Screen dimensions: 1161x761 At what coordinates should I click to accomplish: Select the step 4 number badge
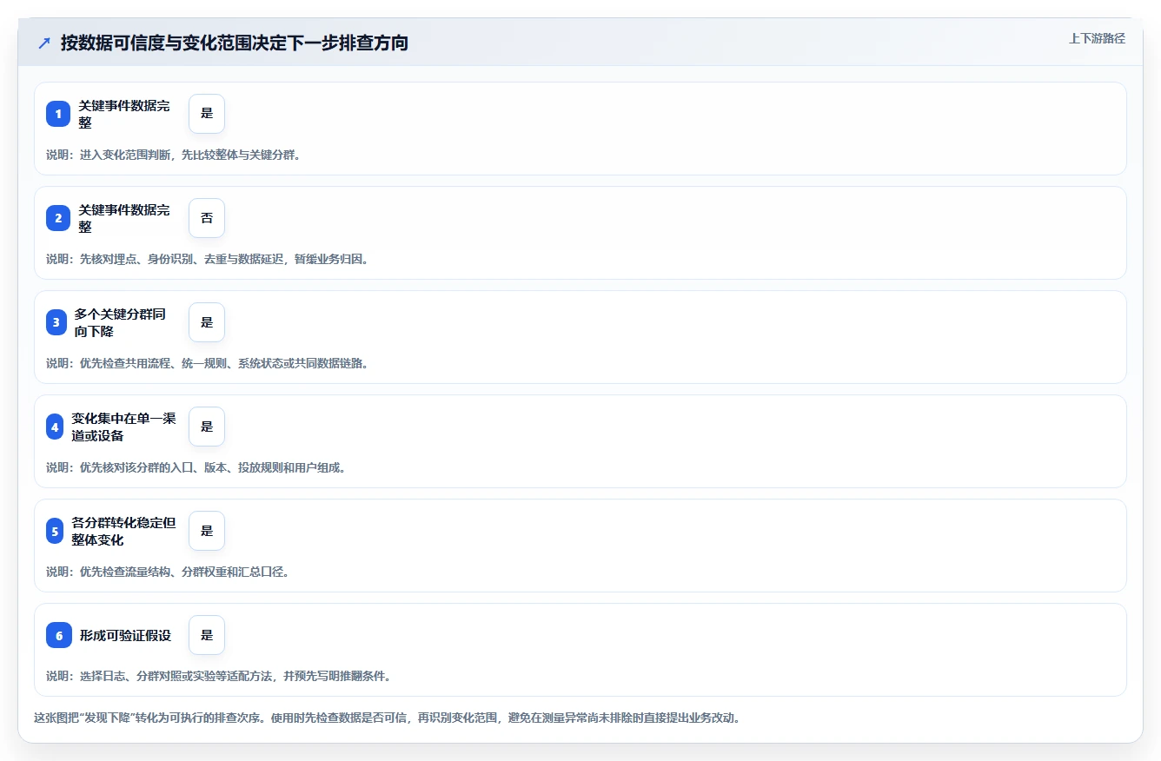click(56, 427)
